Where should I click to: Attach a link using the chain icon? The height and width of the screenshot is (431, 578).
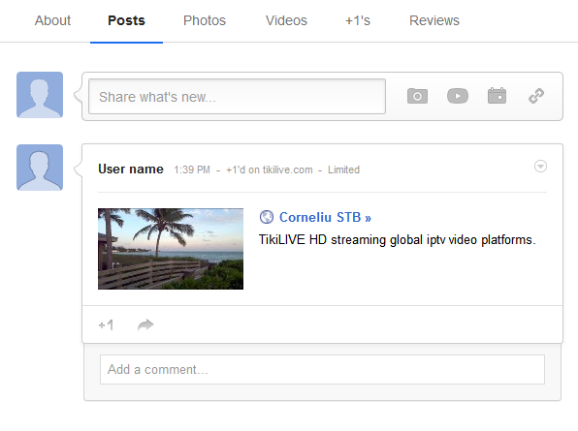[x=536, y=96]
